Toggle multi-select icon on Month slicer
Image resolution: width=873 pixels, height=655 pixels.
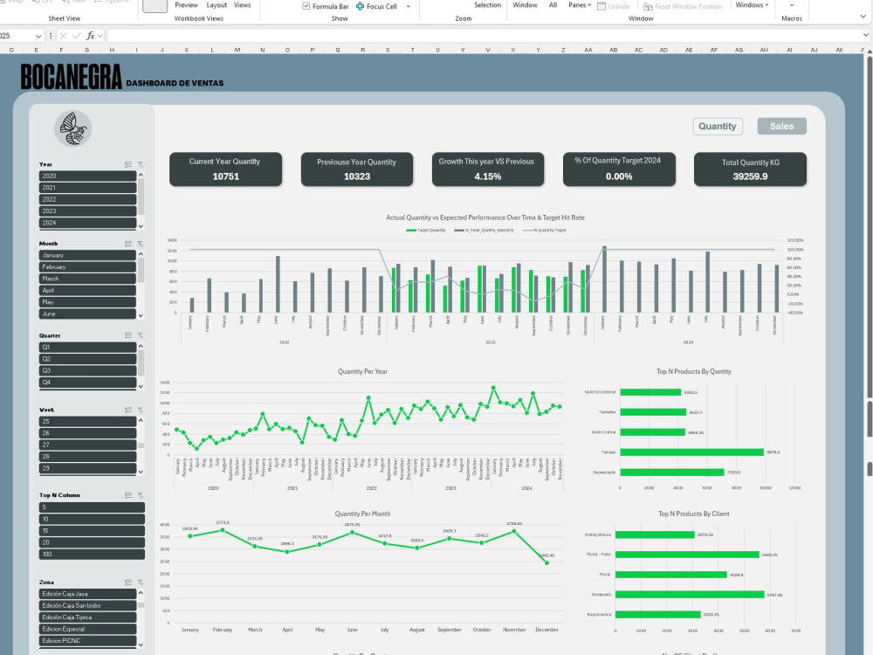128,244
